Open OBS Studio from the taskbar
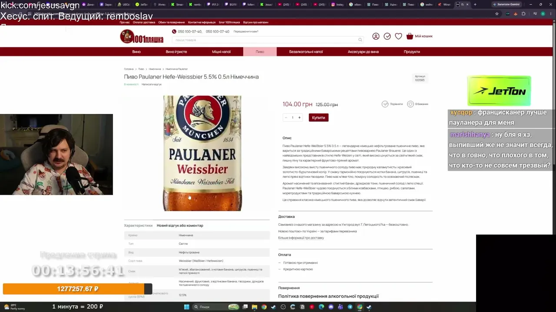556x312 pixels. click(283, 307)
